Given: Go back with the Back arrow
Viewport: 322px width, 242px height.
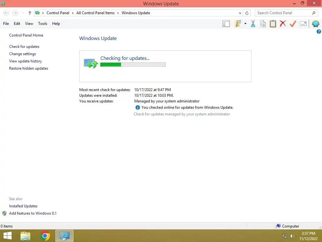Looking at the screenshot, I should (6, 13).
